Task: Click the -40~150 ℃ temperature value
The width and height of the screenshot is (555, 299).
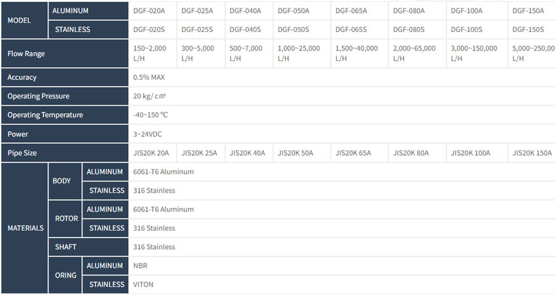Action: pyautogui.click(x=150, y=115)
